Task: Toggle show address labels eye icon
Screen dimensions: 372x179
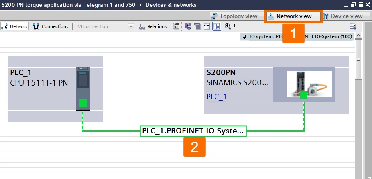Action: pos(188,26)
